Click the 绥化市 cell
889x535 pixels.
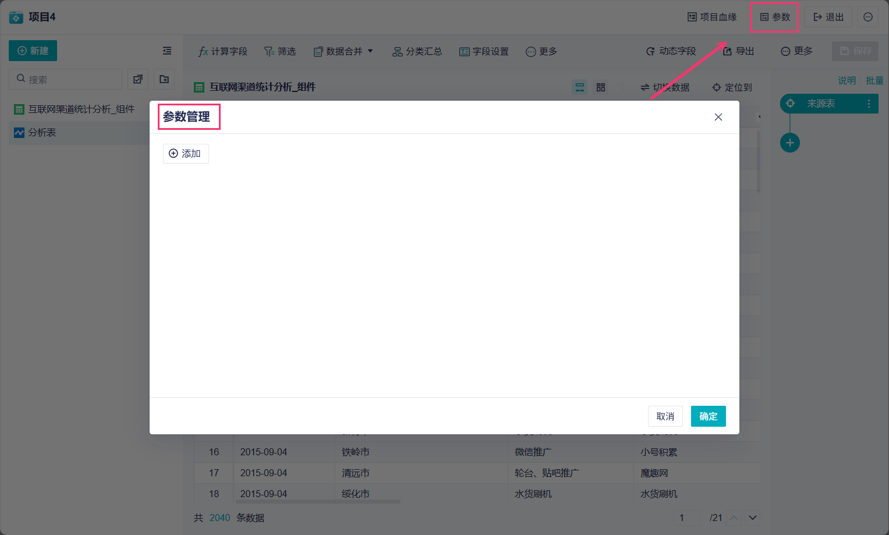(422, 494)
